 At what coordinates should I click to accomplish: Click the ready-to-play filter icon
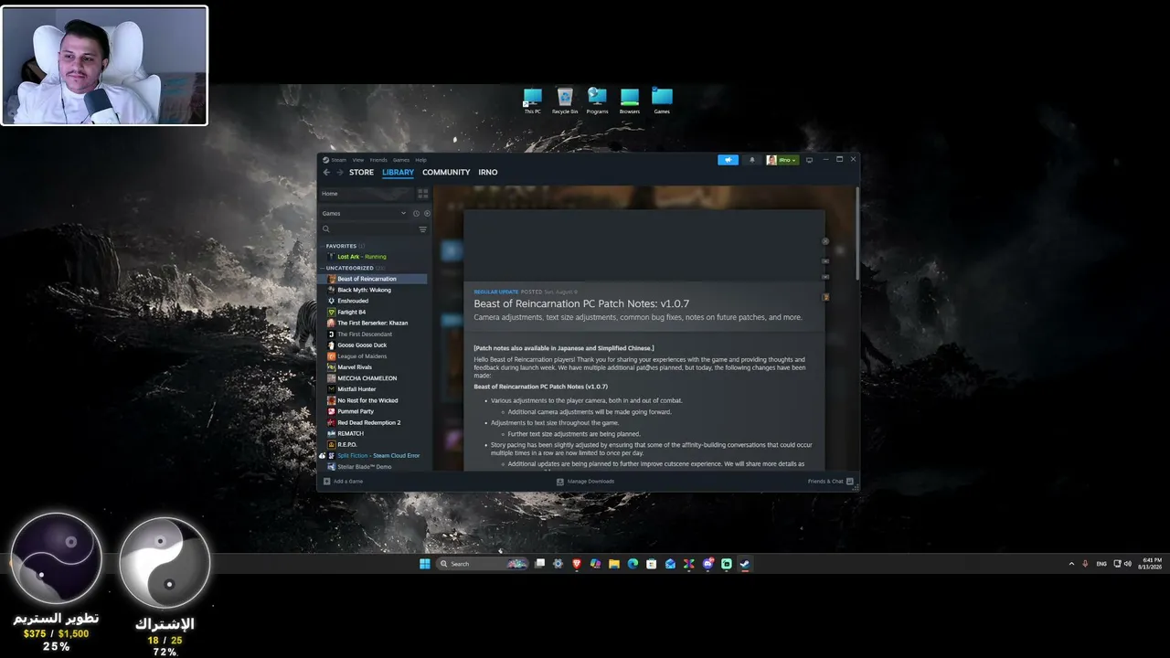[x=427, y=213]
